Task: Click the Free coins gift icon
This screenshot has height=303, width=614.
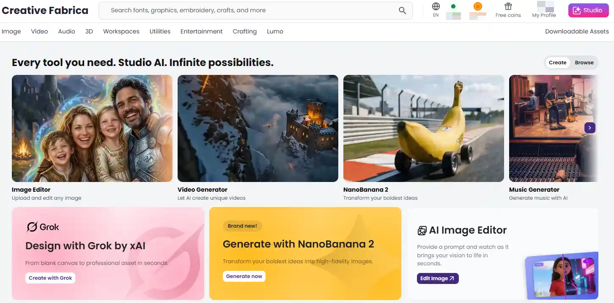Action: pyautogui.click(x=508, y=6)
